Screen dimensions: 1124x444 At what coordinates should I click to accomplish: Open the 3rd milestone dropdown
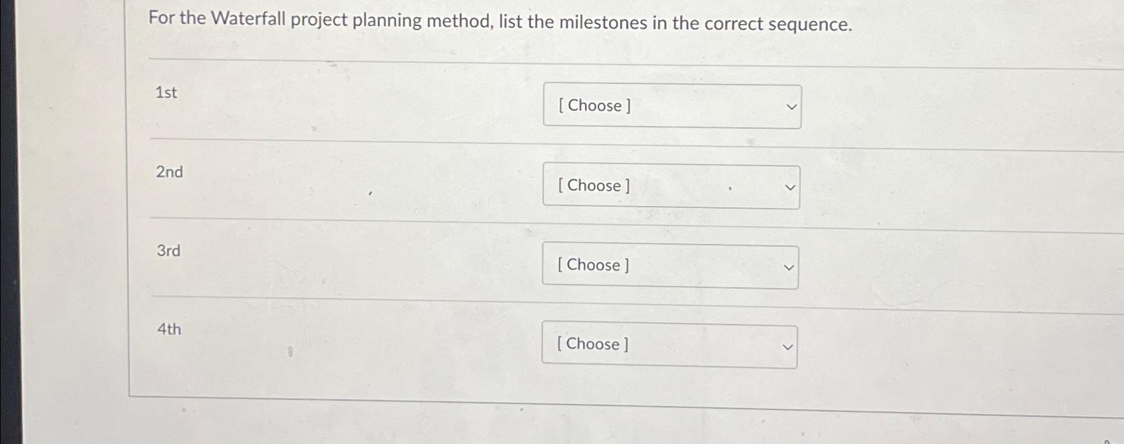click(x=670, y=266)
